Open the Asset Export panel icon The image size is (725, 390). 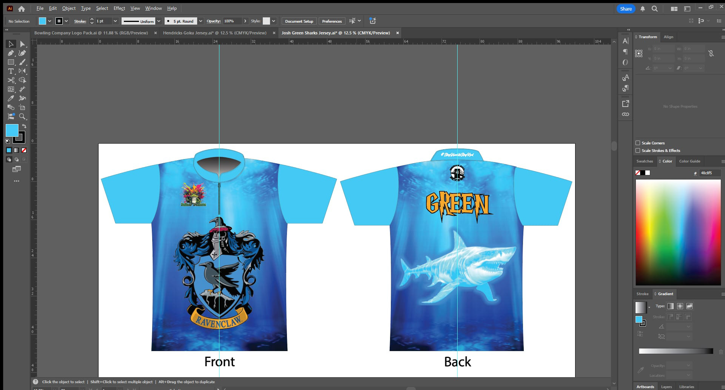pos(625,104)
